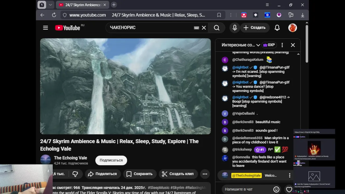
Task: Open the emoji picker in chat
Action: (x=276, y=189)
